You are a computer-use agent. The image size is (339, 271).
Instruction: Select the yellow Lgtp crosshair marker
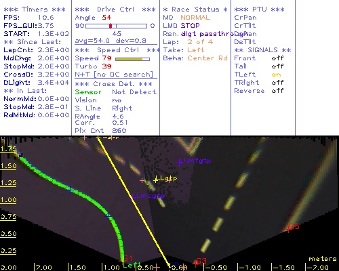156,180
